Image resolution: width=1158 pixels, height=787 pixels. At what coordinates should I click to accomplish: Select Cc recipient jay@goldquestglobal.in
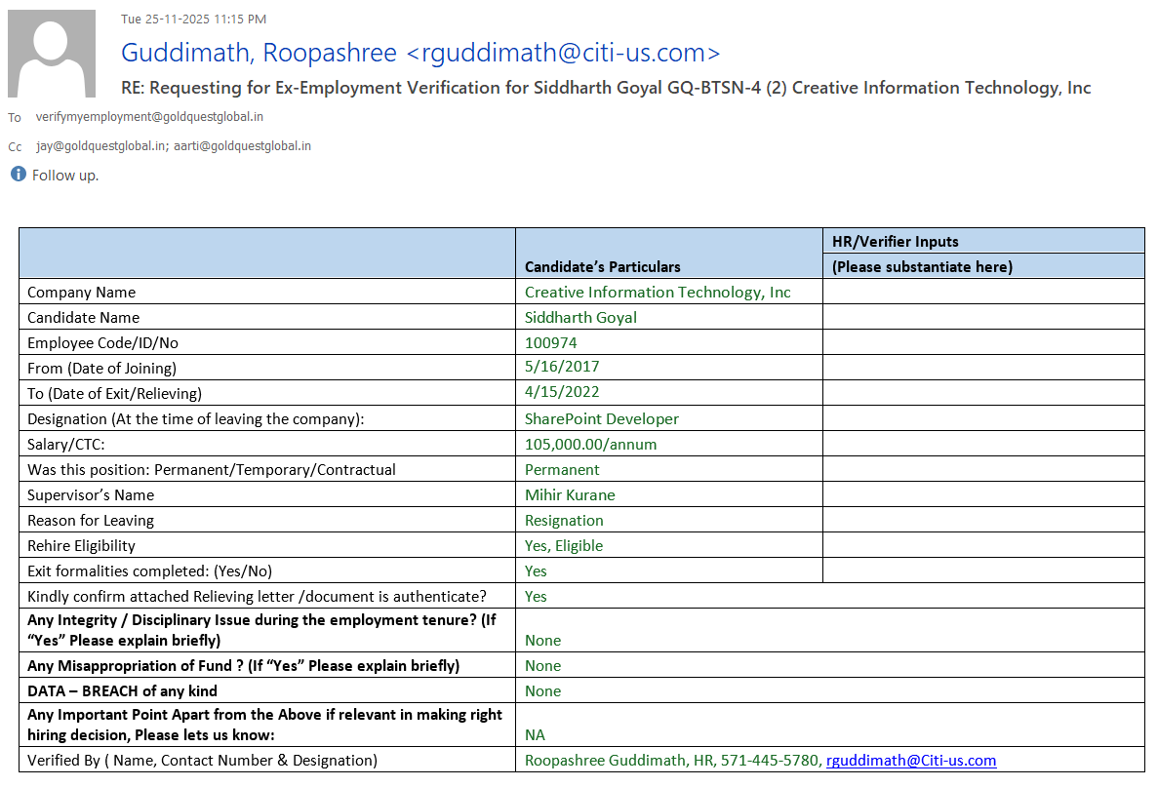100,146
